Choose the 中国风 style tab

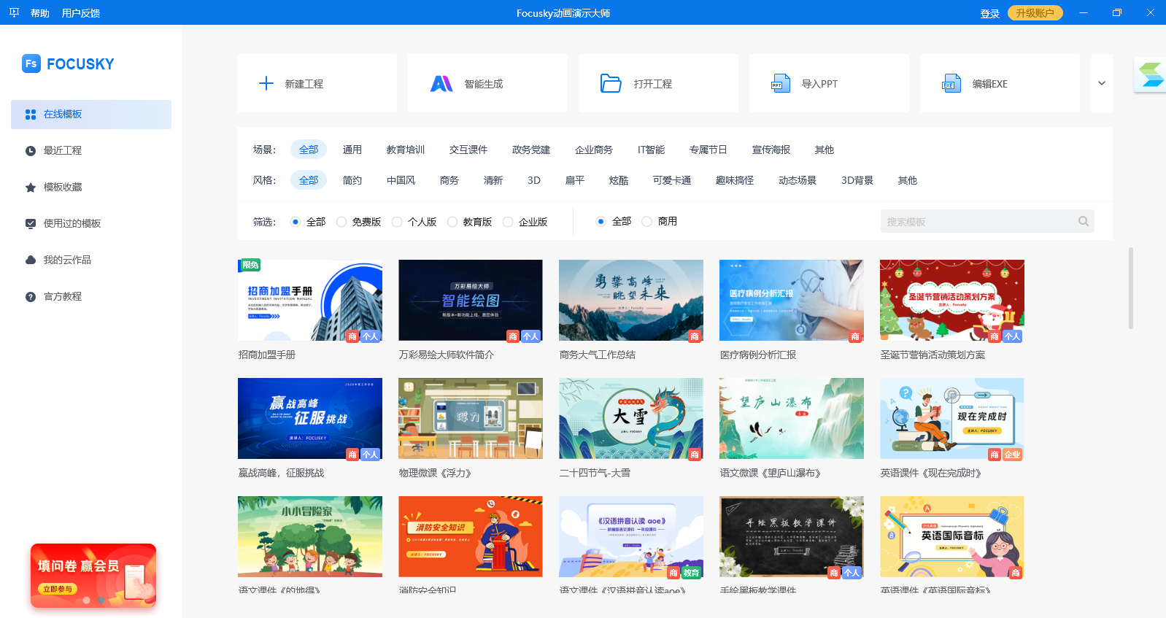(401, 180)
